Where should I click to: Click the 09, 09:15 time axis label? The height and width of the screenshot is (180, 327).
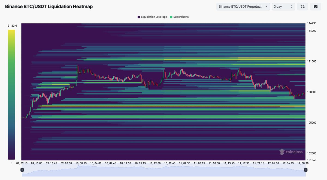22,163
